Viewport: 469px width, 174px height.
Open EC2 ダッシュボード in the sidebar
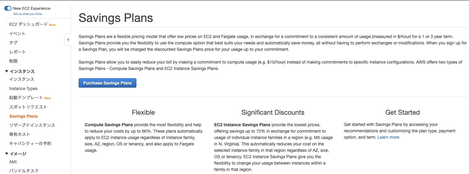(28, 24)
